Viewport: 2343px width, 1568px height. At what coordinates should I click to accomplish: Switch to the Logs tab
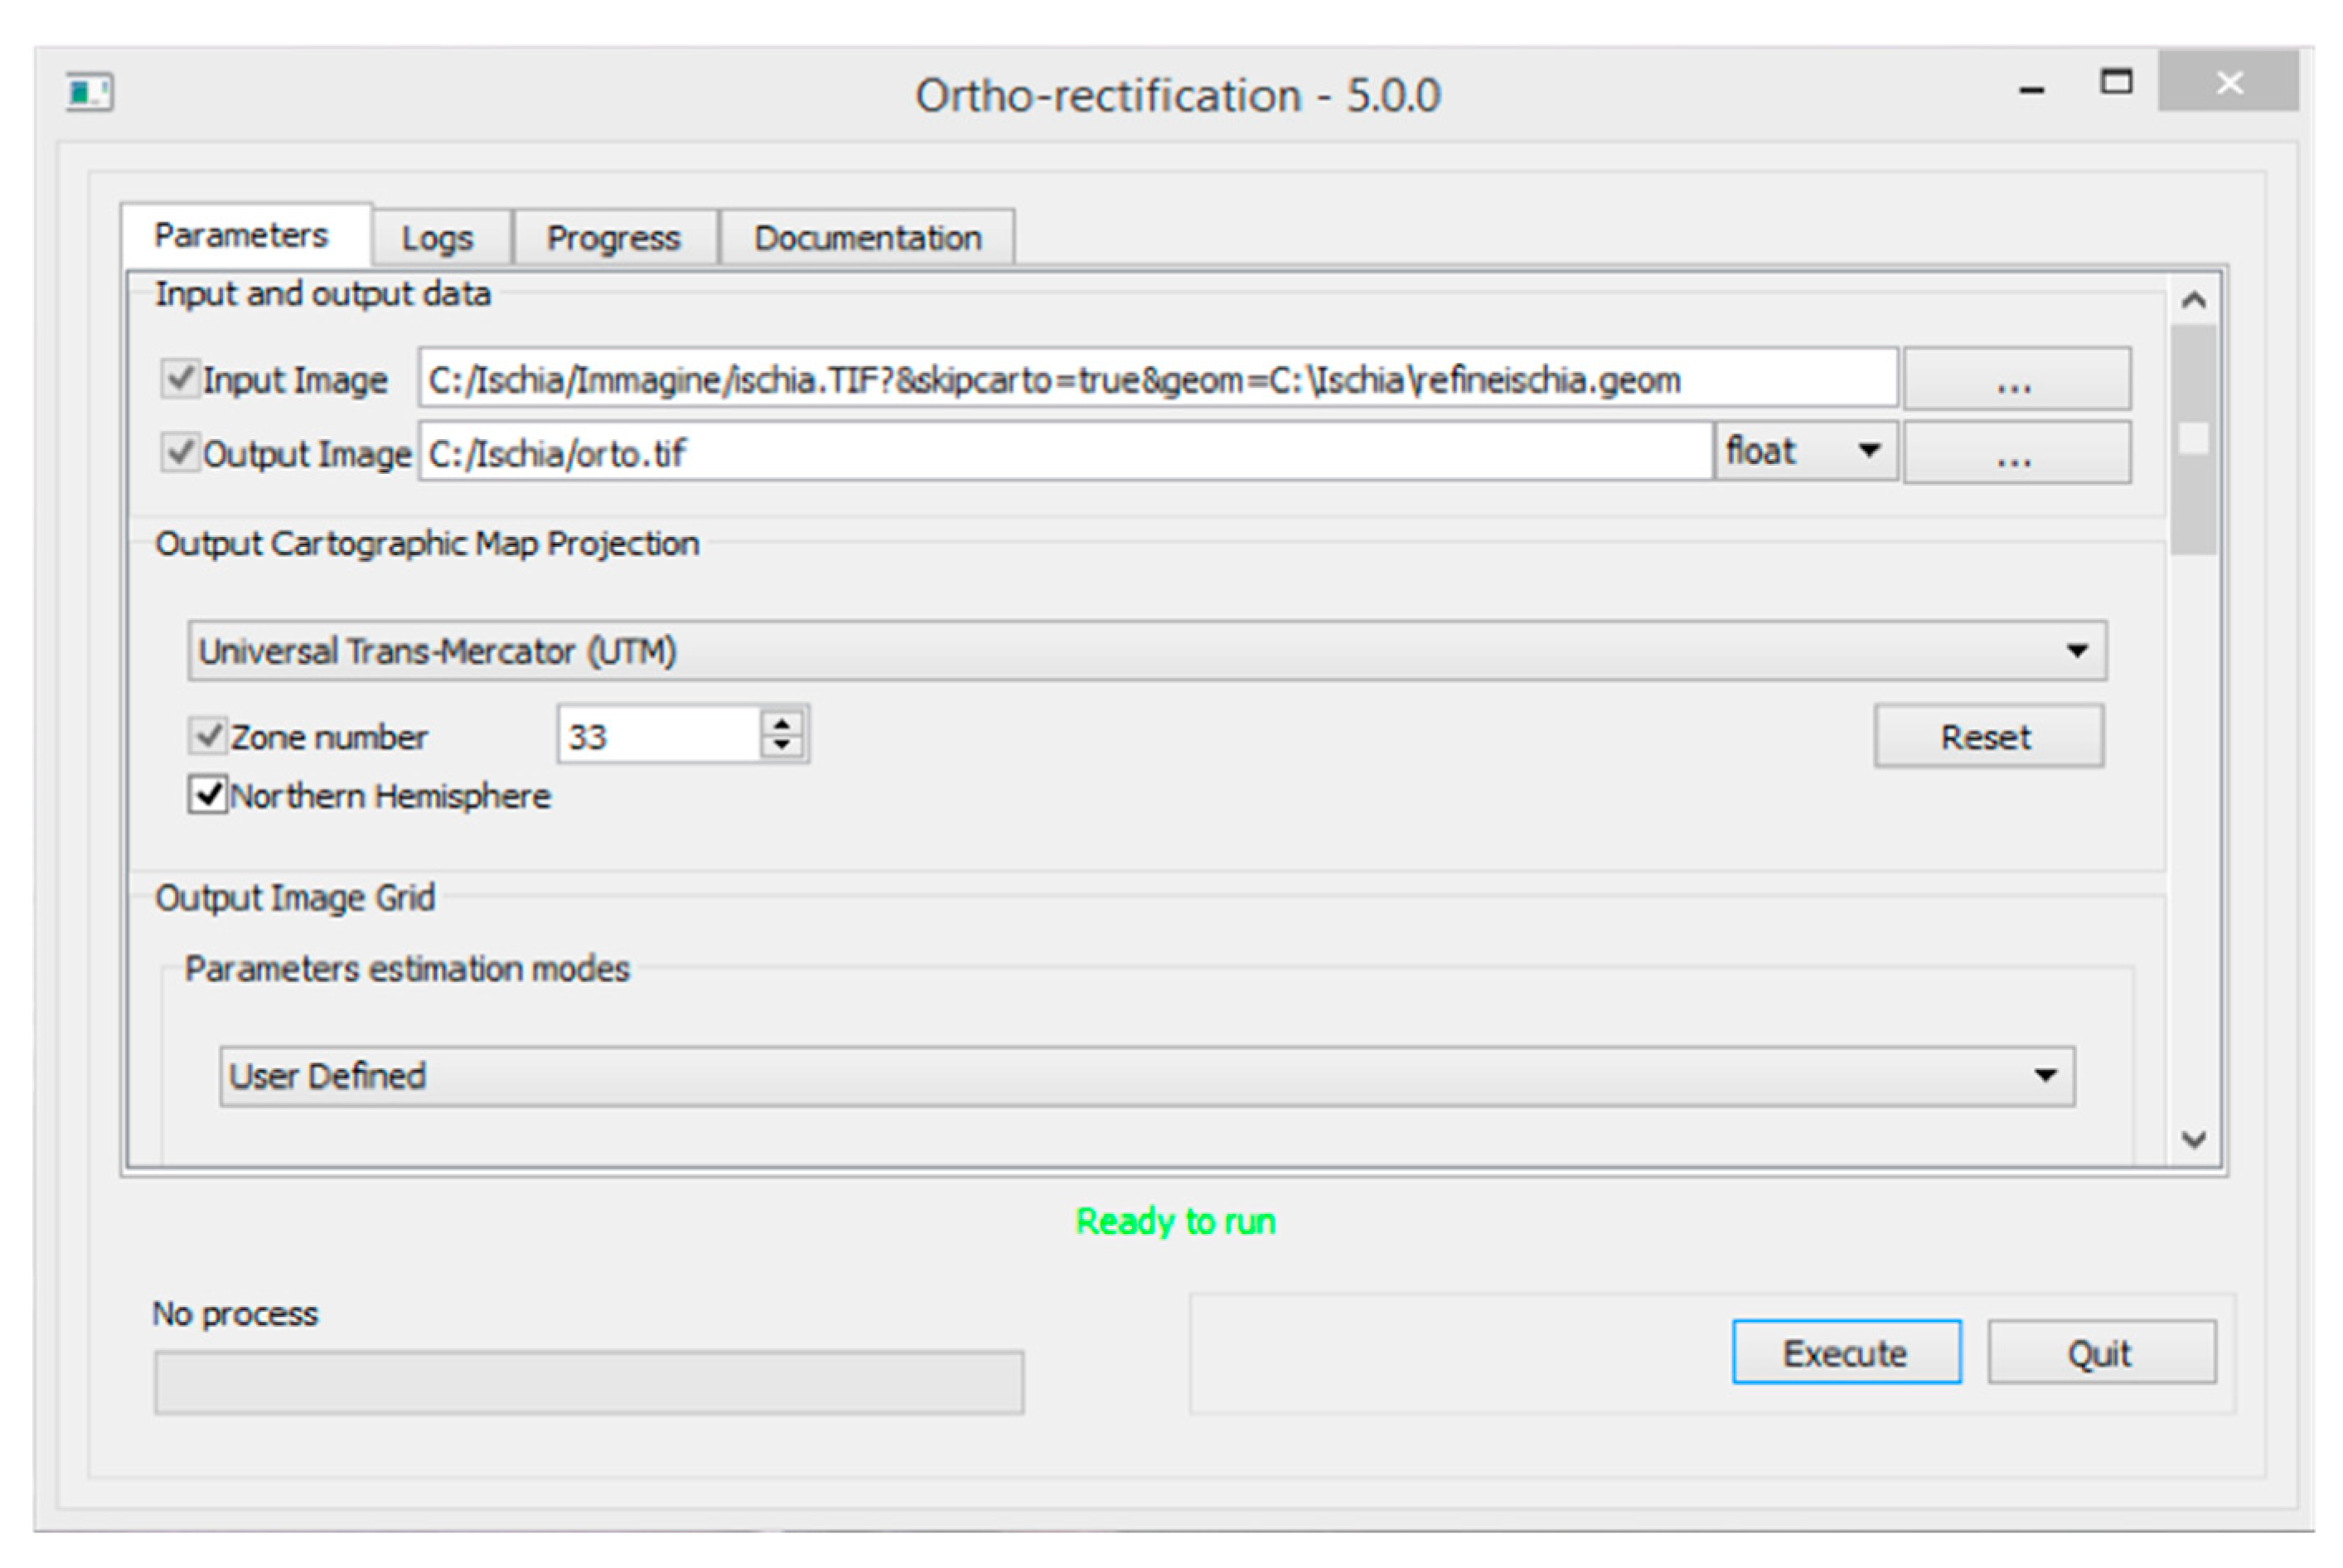pos(437,238)
